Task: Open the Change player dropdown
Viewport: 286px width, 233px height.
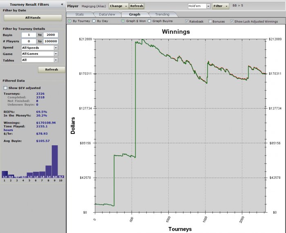Action: [118, 6]
